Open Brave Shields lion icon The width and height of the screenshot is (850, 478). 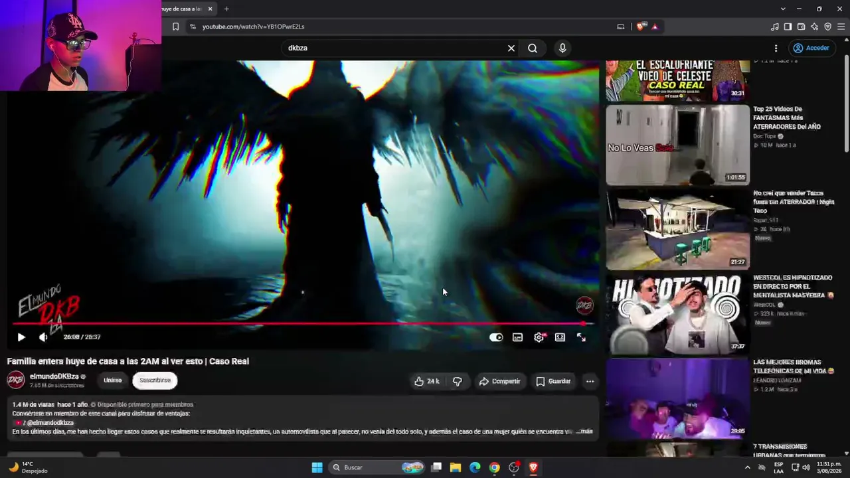point(640,27)
